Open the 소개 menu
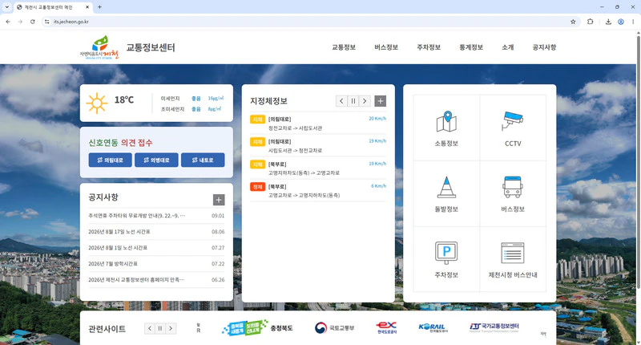This screenshot has height=345, width=641. 508,47
